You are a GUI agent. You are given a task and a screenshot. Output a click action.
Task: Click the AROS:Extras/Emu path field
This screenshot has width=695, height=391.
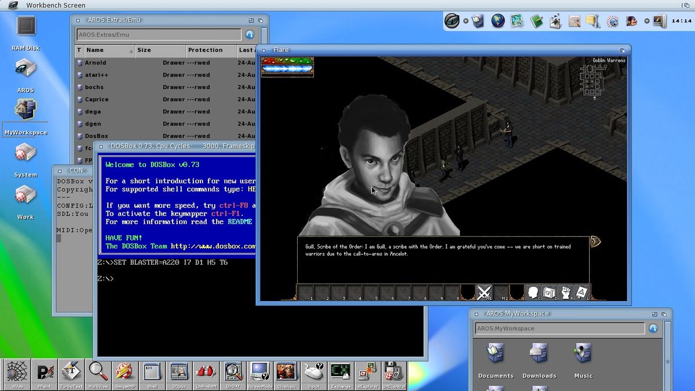coord(159,35)
